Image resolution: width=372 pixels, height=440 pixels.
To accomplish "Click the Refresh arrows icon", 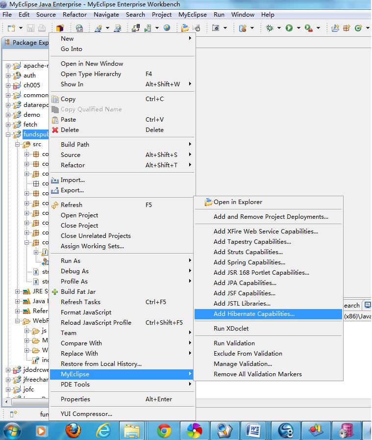I will coord(55,205).
